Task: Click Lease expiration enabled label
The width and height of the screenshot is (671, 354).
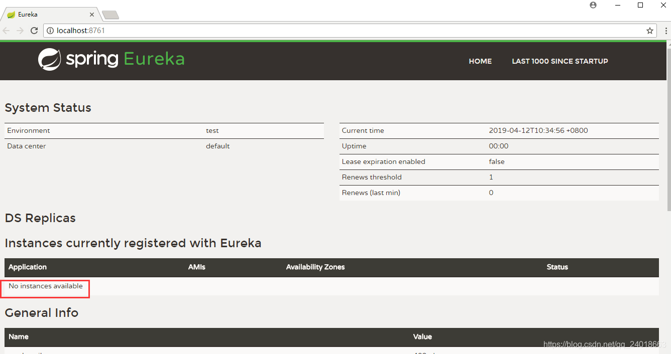Action: 384,161
